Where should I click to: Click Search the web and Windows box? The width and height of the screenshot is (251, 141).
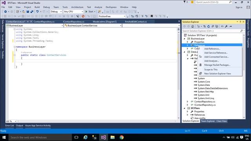(40, 137)
